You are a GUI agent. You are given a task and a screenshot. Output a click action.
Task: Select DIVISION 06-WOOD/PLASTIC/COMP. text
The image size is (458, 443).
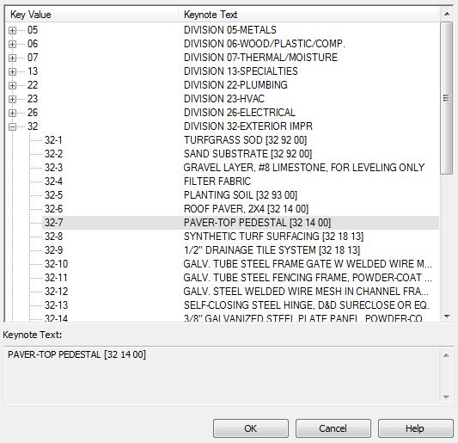(x=265, y=44)
